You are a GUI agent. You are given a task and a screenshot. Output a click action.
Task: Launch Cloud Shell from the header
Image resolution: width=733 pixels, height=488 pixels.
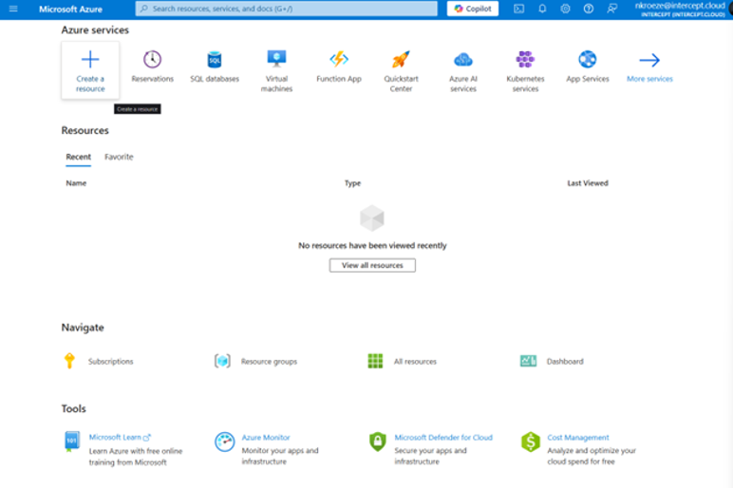(x=519, y=9)
